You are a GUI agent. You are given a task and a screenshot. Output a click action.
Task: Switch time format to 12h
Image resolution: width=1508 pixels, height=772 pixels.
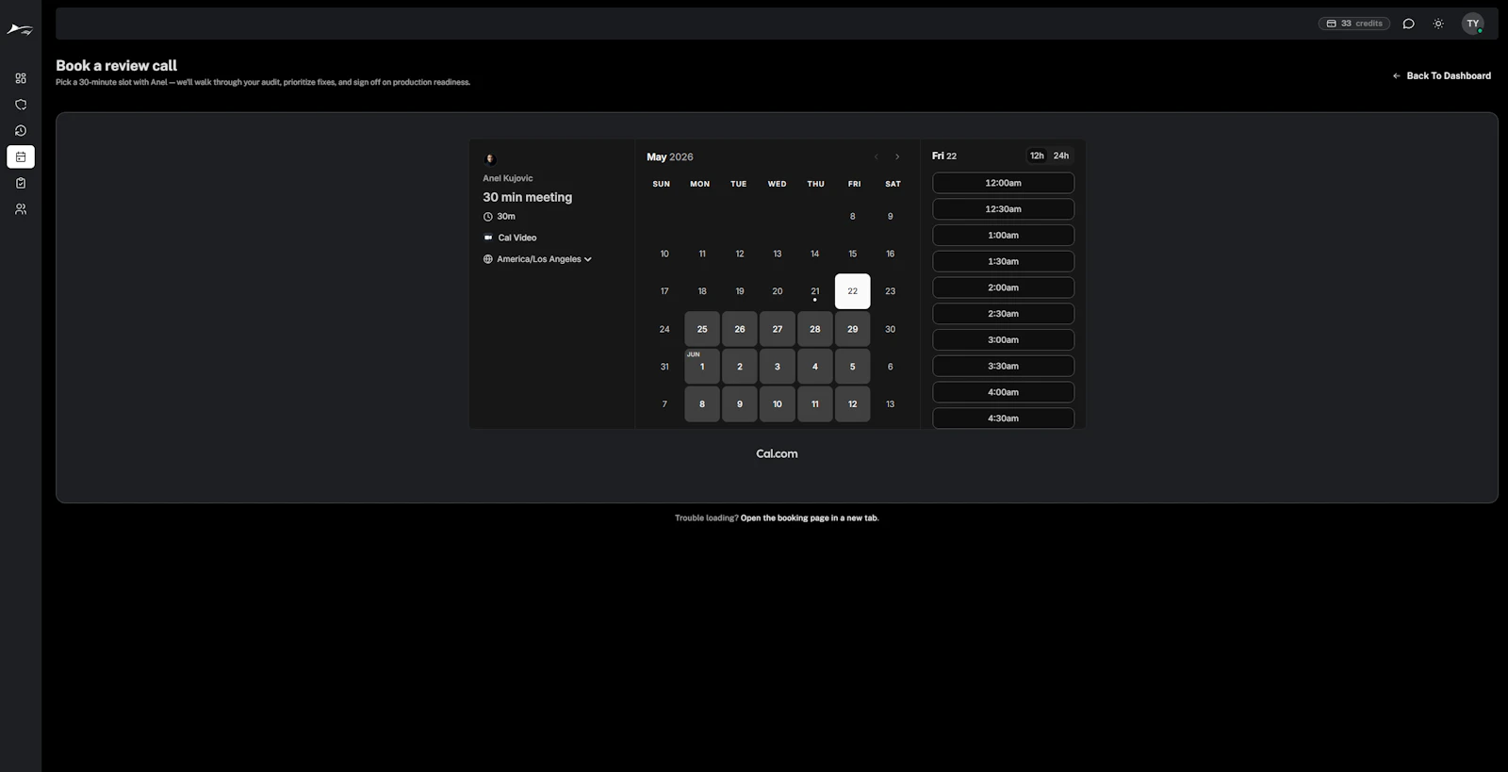coord(1037,156)
